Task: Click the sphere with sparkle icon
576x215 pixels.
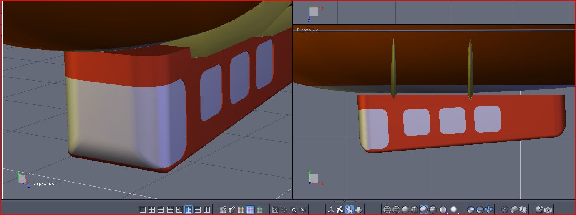Action: tap(538, 210)
